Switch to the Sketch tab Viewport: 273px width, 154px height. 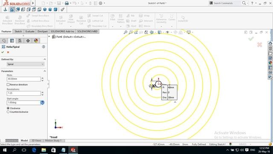click(x=18, y=31)
